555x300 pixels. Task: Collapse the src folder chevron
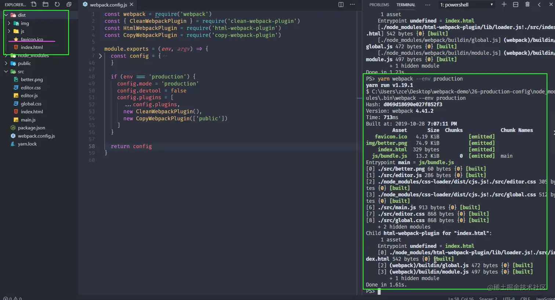[6, 72]
